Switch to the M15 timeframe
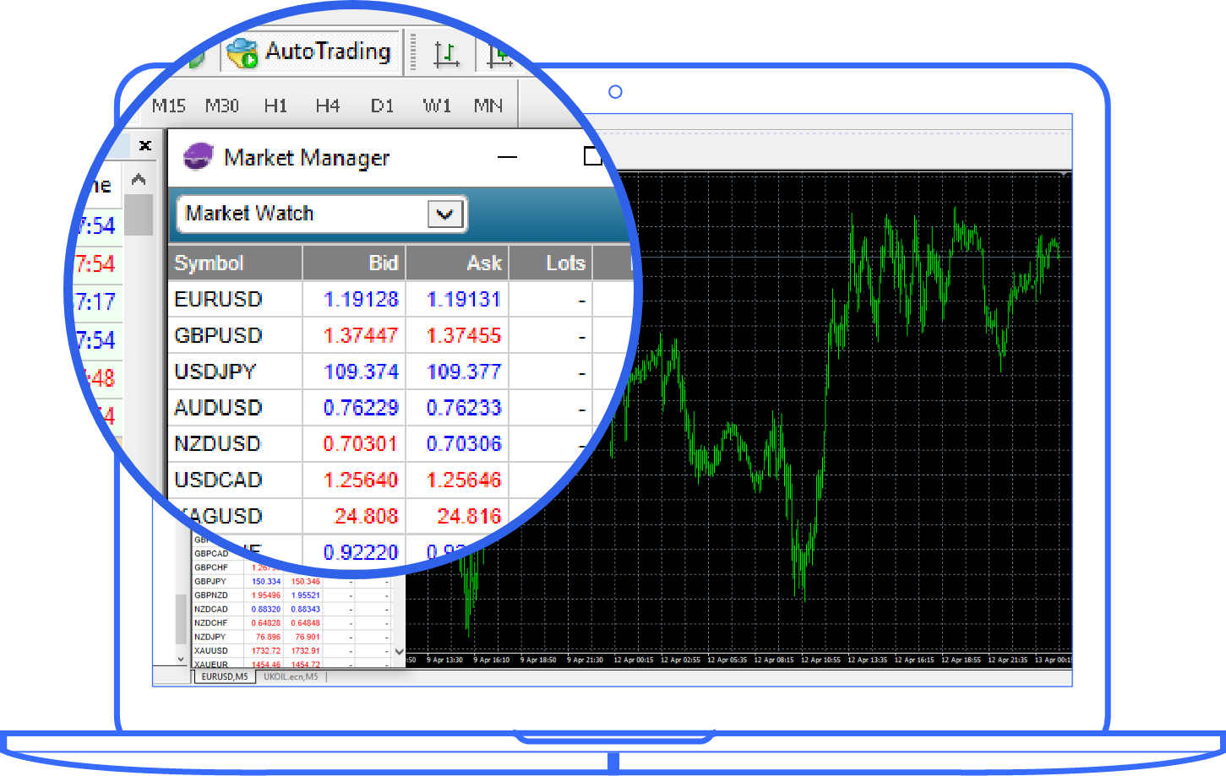Viewport: 1226px width, 776px height. tap(169, 106)
